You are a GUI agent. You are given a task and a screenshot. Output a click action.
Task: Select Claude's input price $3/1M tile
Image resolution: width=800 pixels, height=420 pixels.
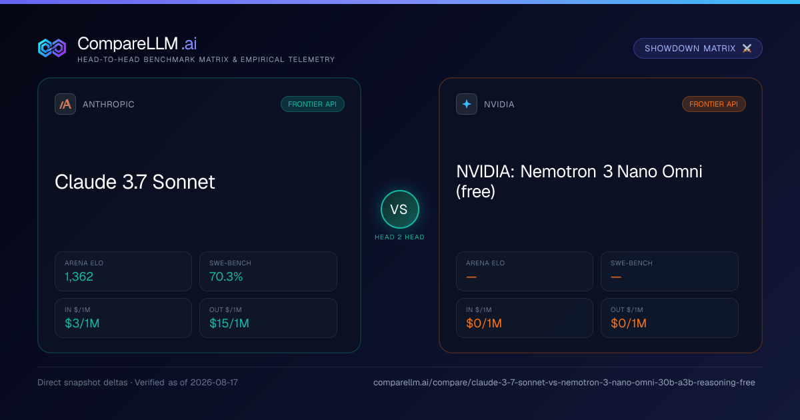click(123, 318)
